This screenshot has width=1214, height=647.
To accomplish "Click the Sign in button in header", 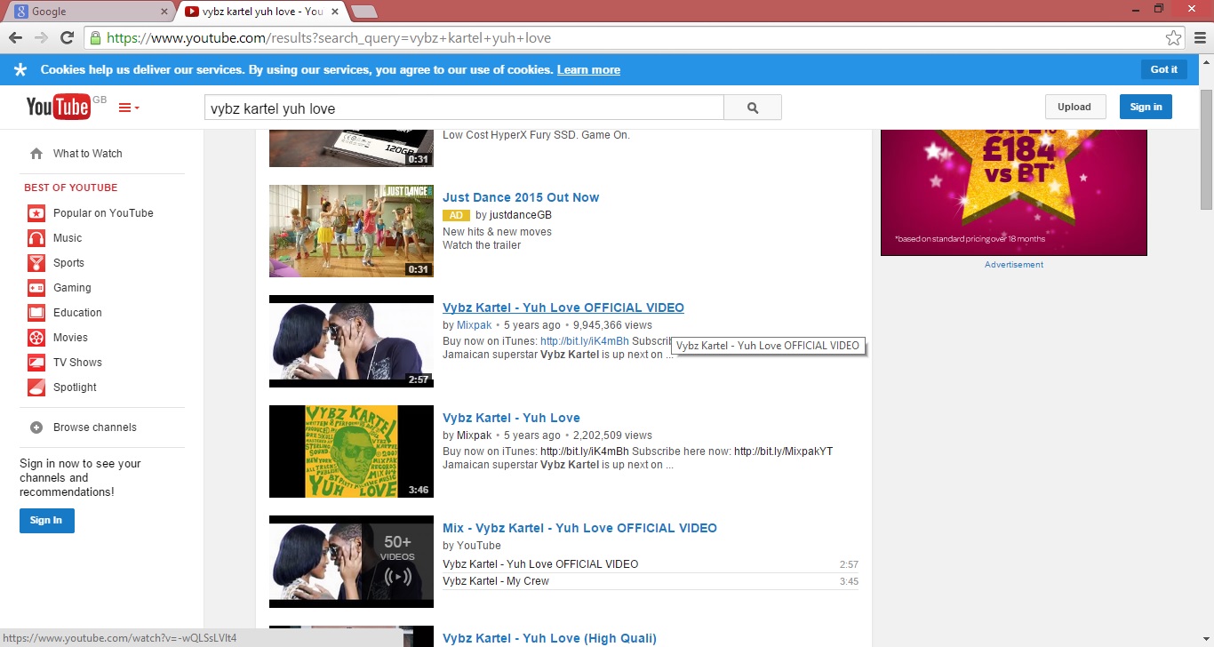I will pos(1146,107).
